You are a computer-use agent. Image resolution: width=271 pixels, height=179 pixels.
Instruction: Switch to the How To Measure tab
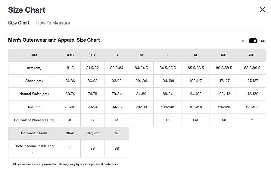[x=53, y=23]
